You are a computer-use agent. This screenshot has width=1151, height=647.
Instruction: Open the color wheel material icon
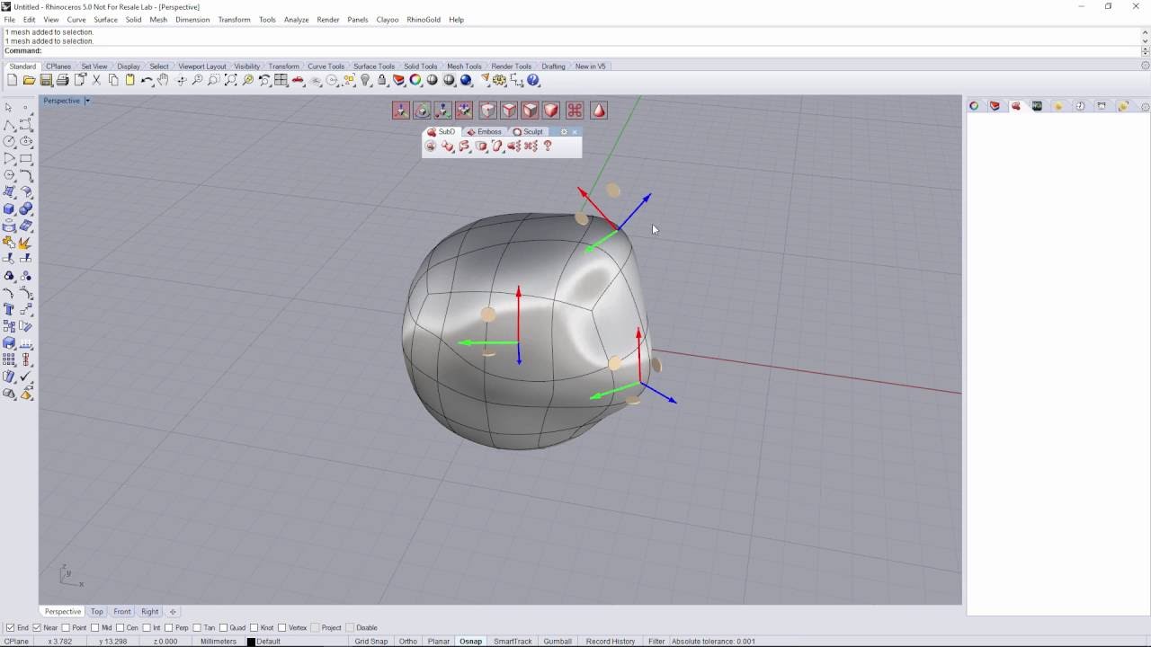click(415, 81)
